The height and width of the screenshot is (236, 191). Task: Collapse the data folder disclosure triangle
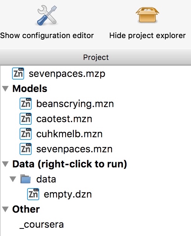pyautogui.click(x=13, y=179)
